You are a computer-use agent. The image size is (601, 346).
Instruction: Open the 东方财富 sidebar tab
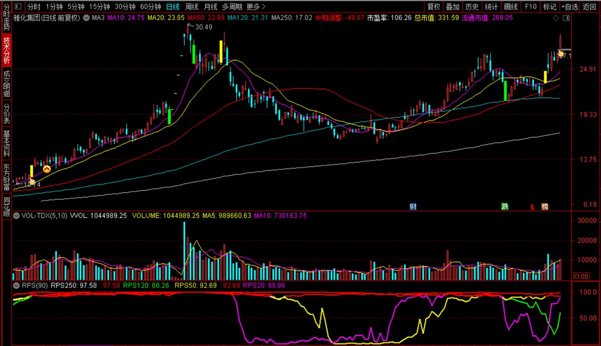6,177
